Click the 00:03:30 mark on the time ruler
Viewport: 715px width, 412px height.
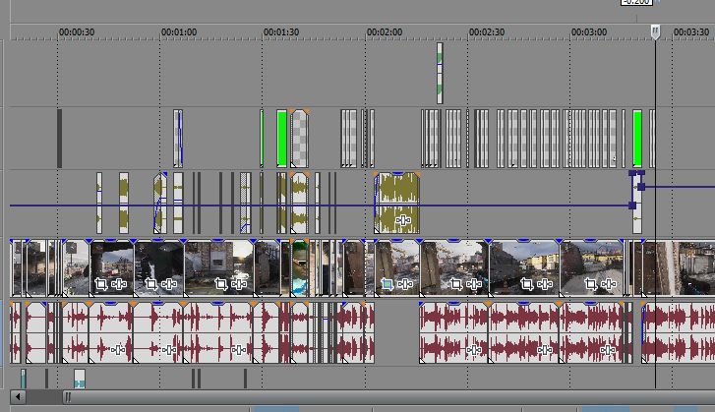point(691,32)
